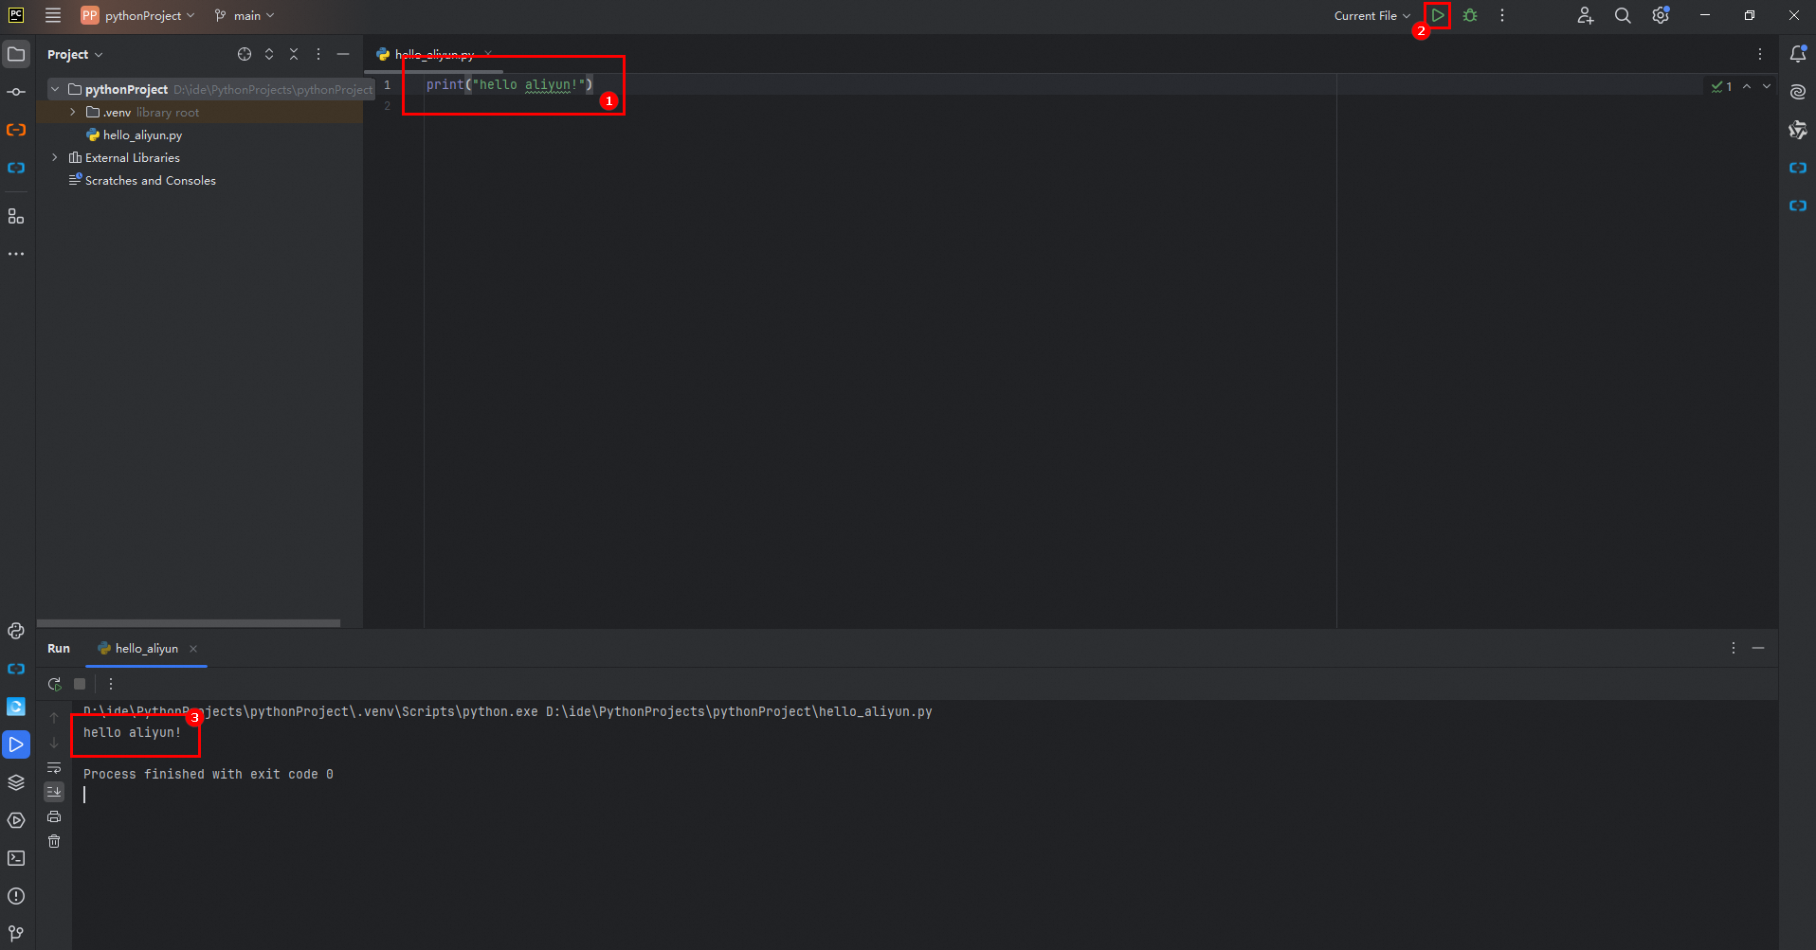Screen dimensions: 1816x950
Task: Go to next highlighted problem in the editor
Action: (x=1767, y=86)
